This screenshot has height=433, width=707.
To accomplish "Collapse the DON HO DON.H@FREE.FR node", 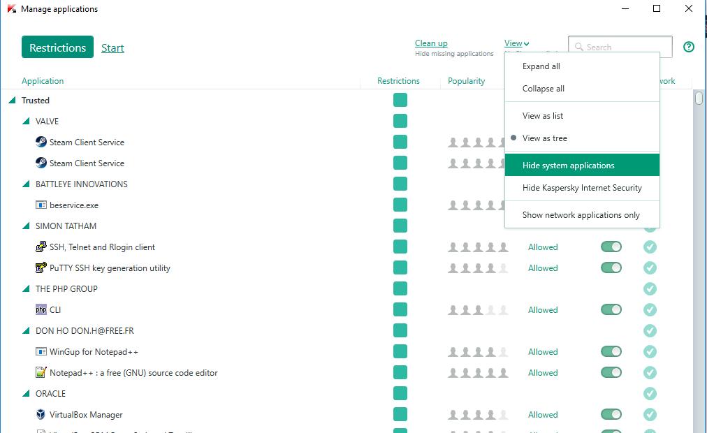I will [x=26, y=330].
